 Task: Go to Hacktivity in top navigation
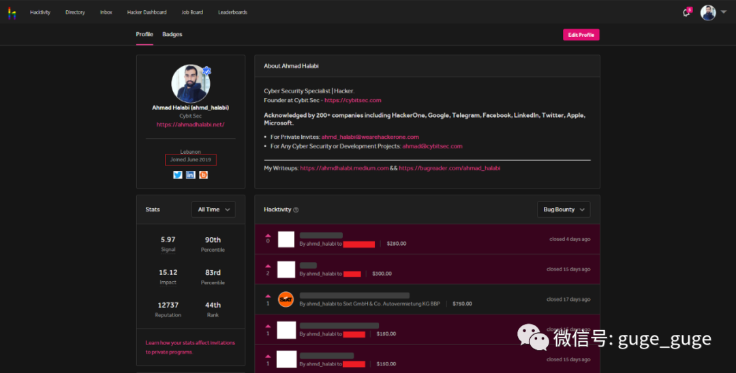pyautogui.click(x=40, y=12)
